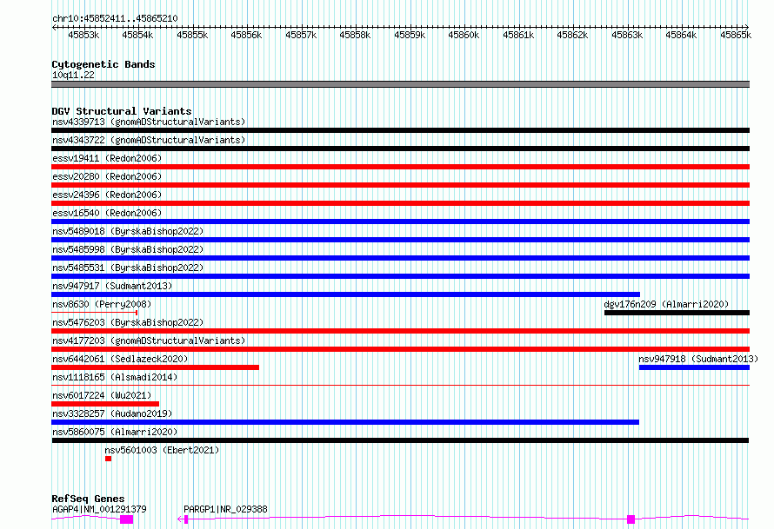Image resolution: width=774 pixels, height=529 pixels.
Task: Select nsv5476203 (ByrskaBishop2022) label
Action: pos(128,322)
